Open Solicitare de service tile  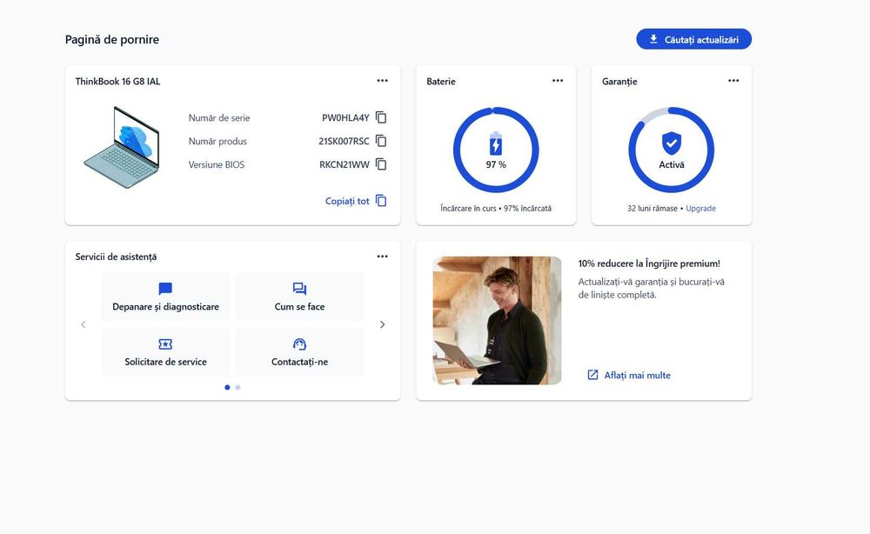point(165,352)
